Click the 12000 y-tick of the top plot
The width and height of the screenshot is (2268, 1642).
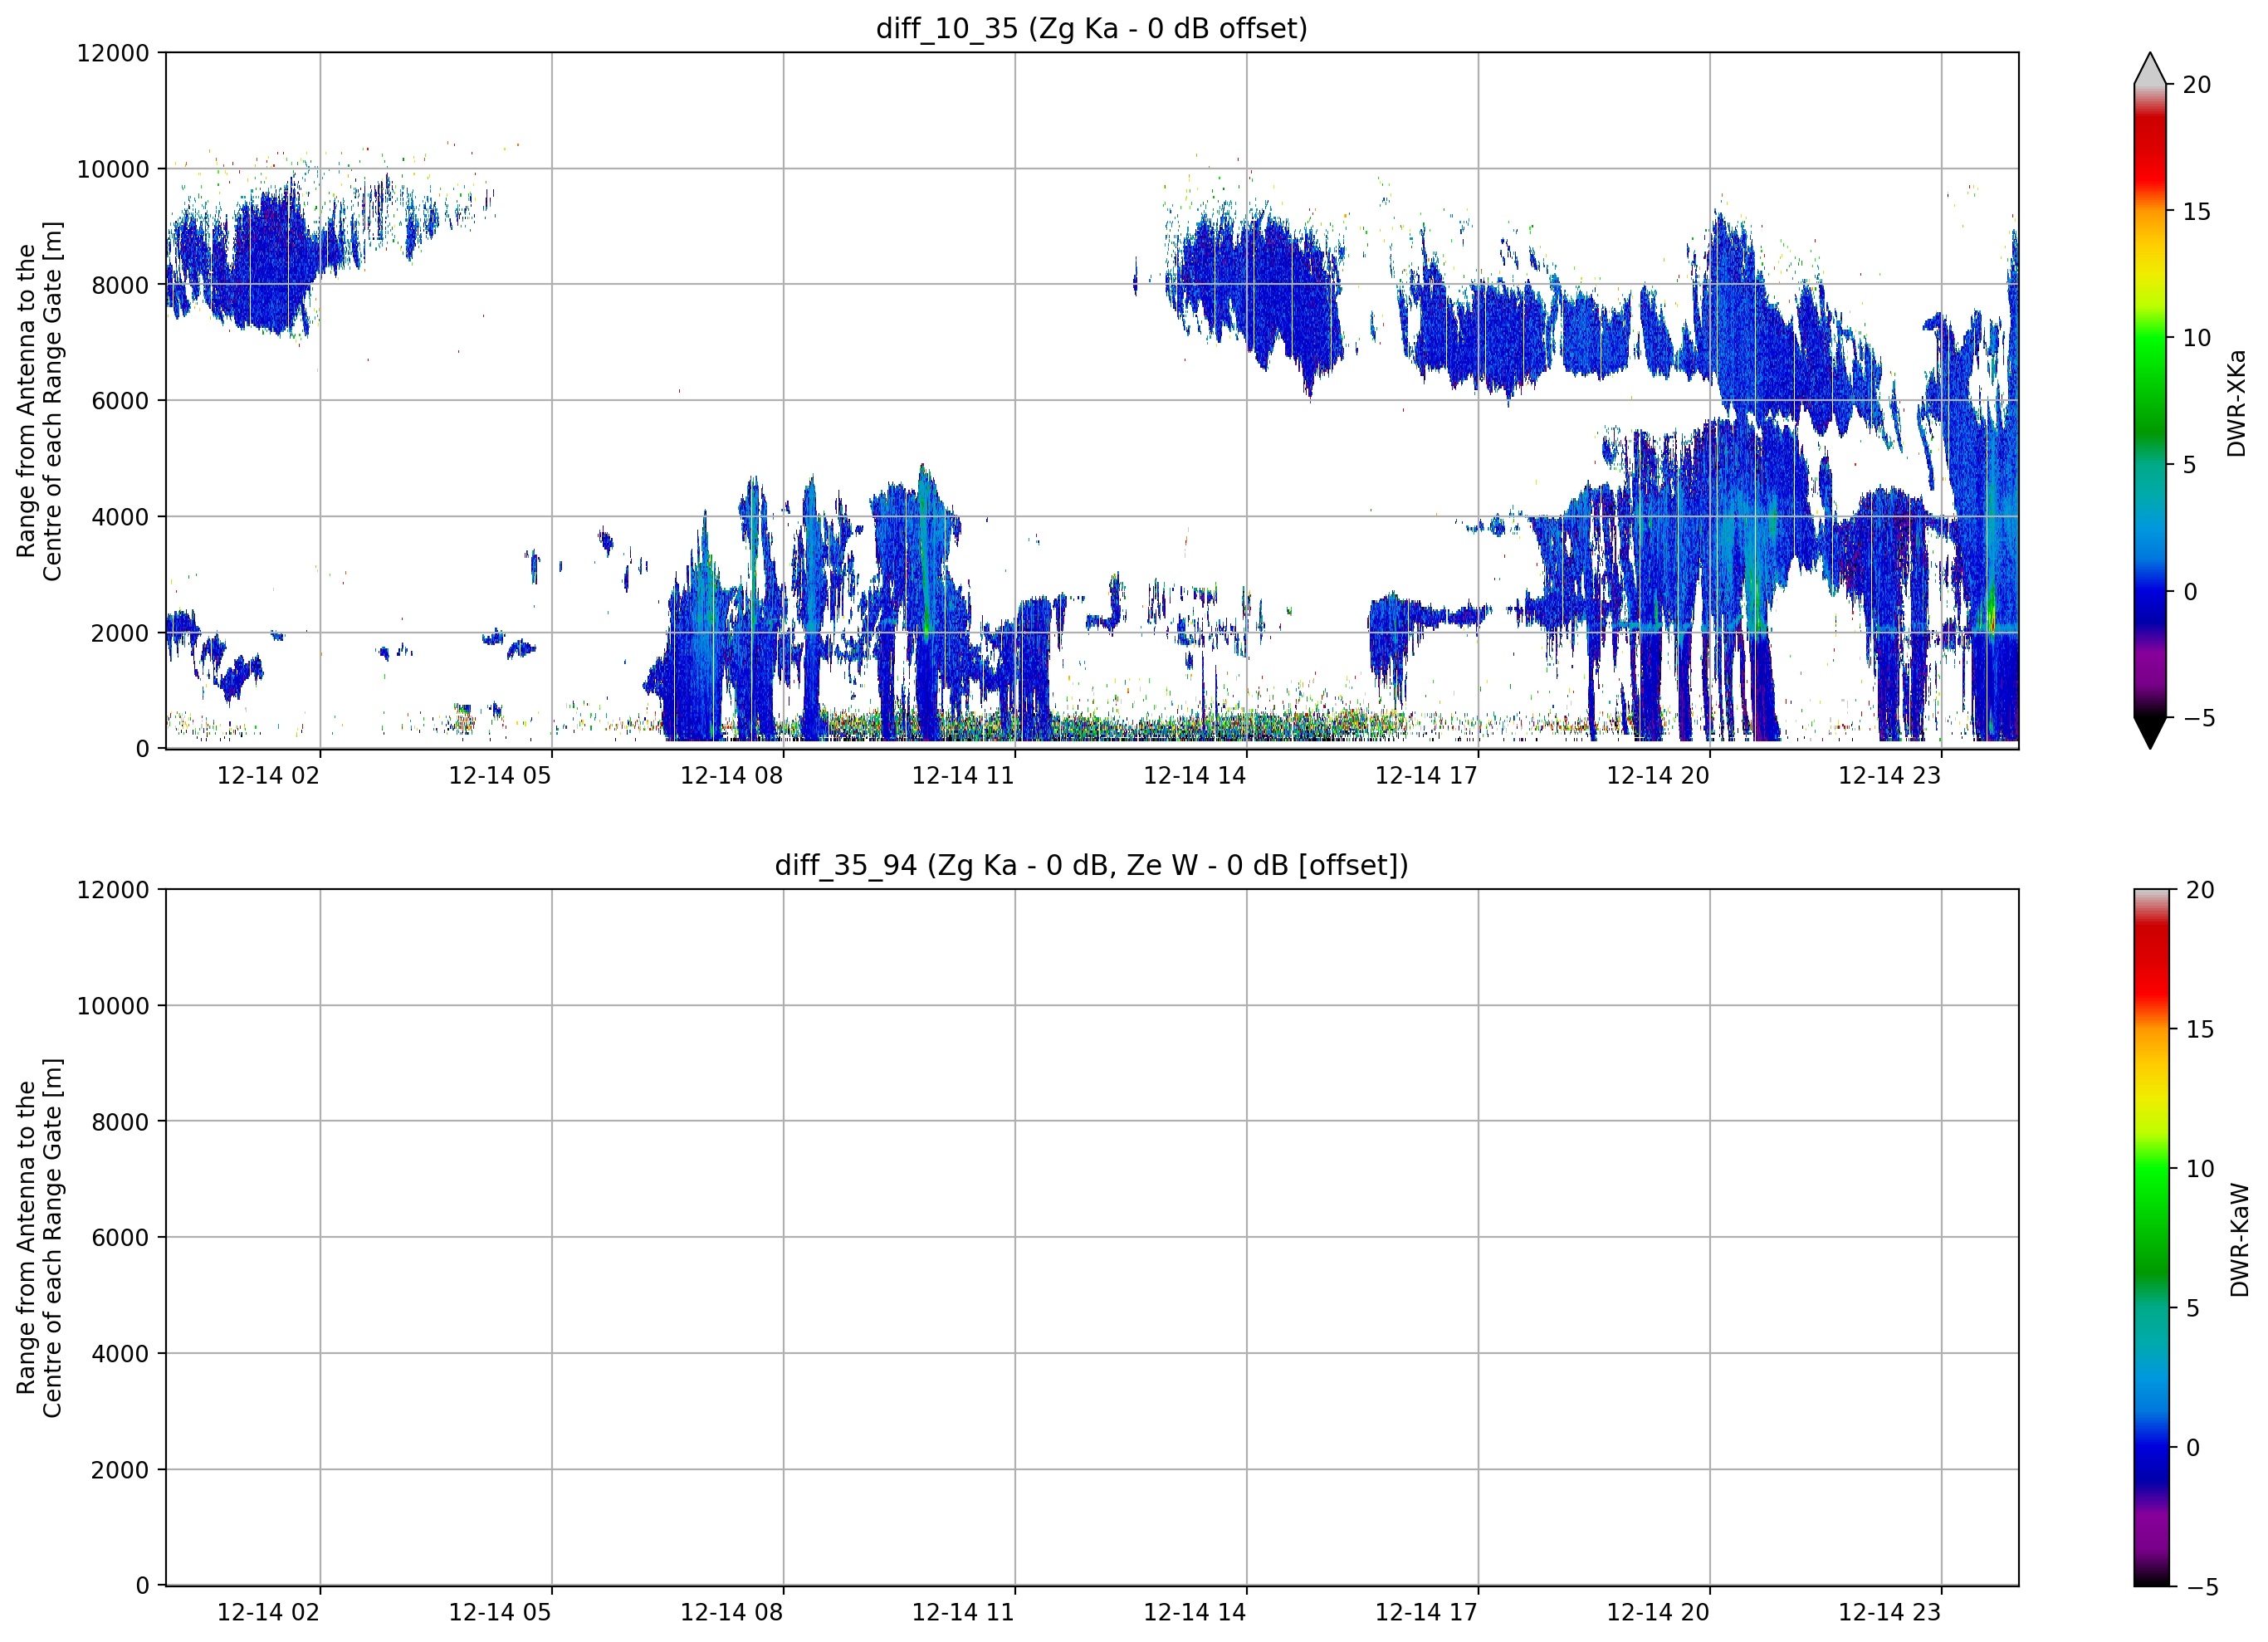tap(113, 53)
